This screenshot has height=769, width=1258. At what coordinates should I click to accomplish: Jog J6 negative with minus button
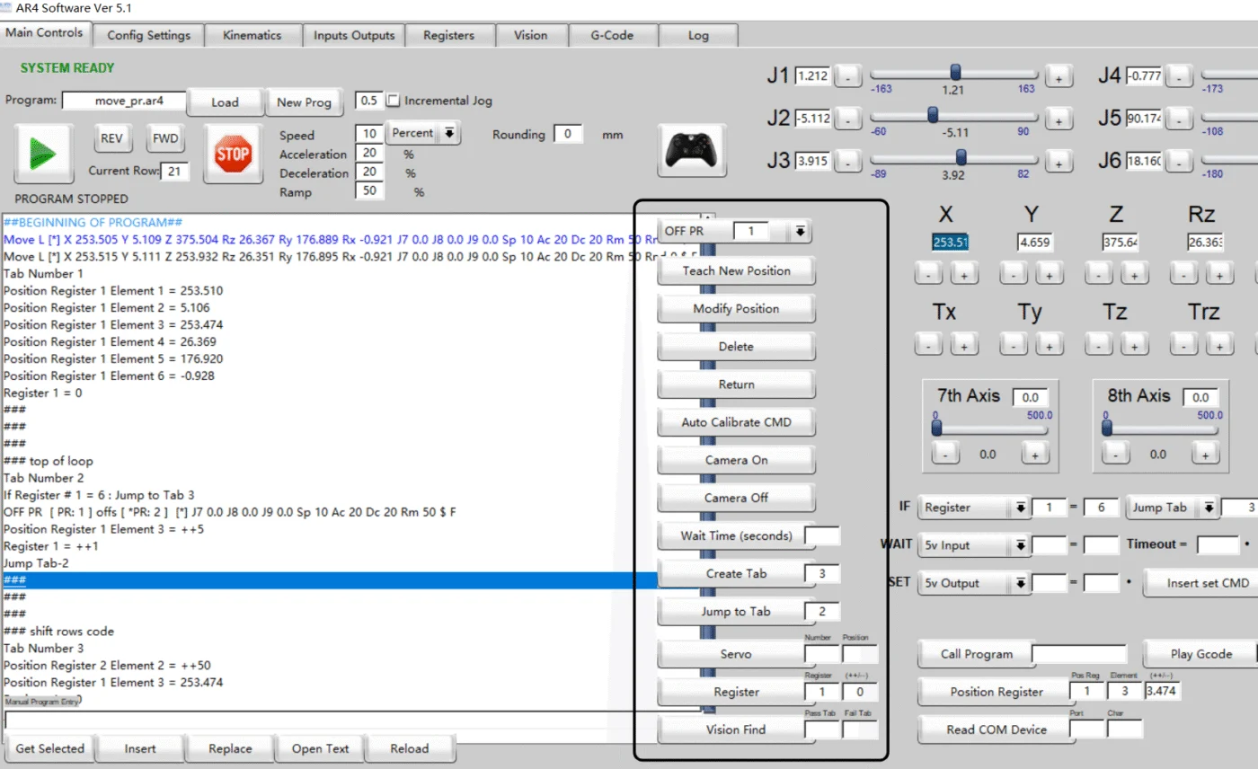tap(1180, 163)
